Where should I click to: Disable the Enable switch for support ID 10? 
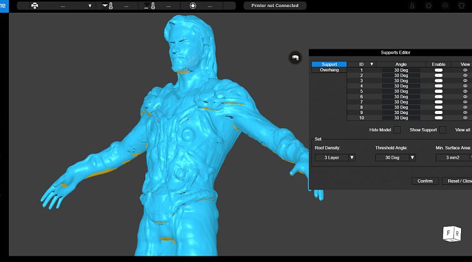tap(439, 118)
